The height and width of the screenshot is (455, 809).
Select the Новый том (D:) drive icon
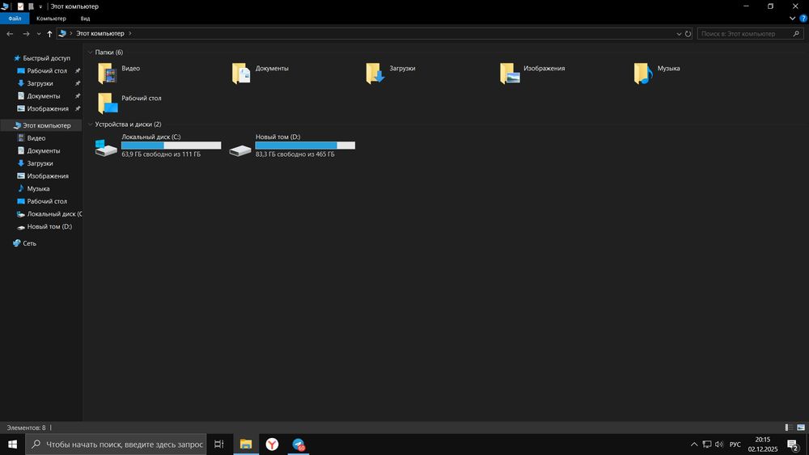pos(240,150)
